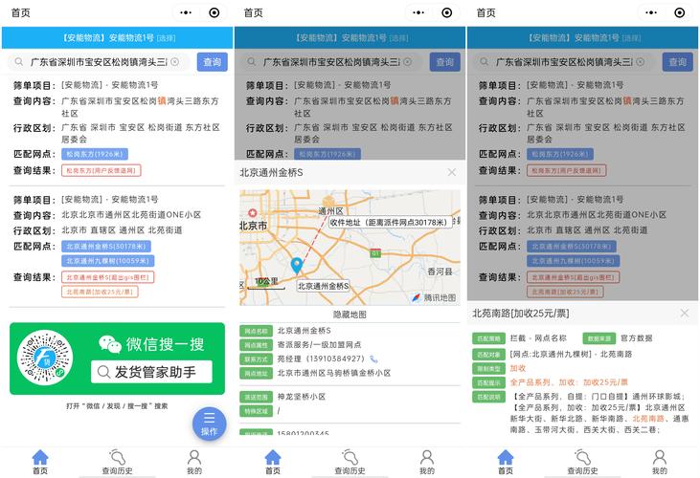This screenshot has width=700, height=478.
Task: Tap the mini-program target icon on the left phone screen
Action: pyautogui.click(x=215, y=13)
